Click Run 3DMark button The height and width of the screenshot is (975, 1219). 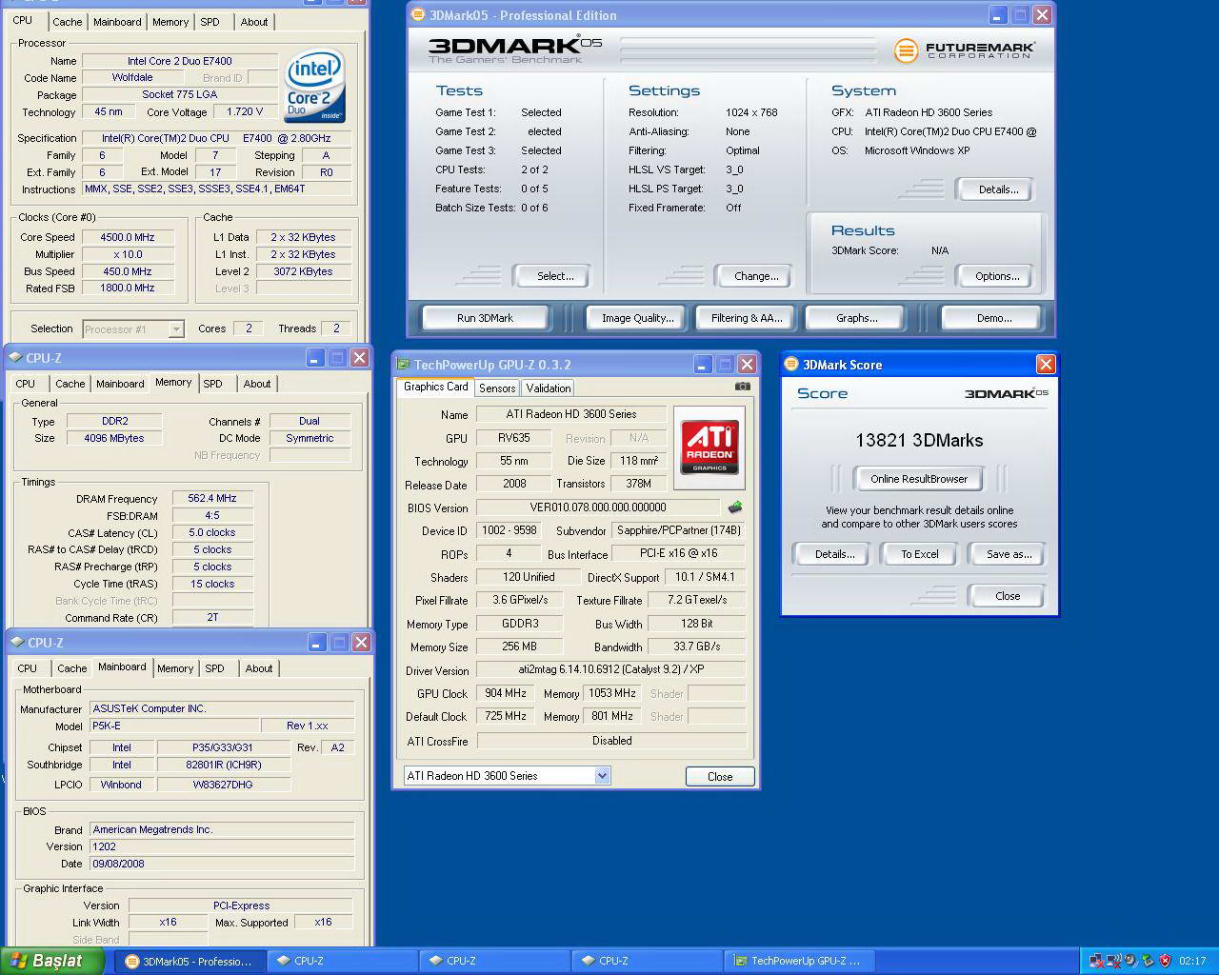click(485, 318)
